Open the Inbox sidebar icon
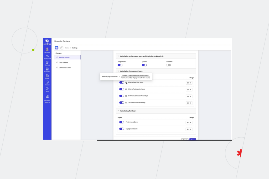Viewport: 269px width, 179px height. [x=47, y=76]
